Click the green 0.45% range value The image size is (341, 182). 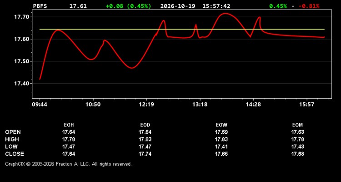point(278,6)
